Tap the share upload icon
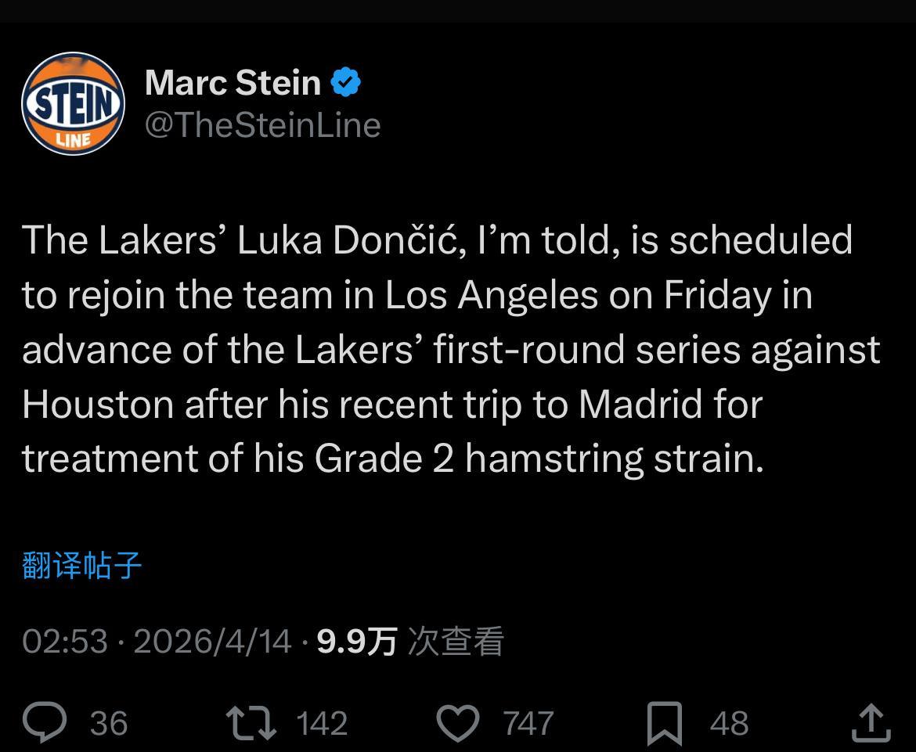This screenshot has width=916, height=752. (871, 722)
